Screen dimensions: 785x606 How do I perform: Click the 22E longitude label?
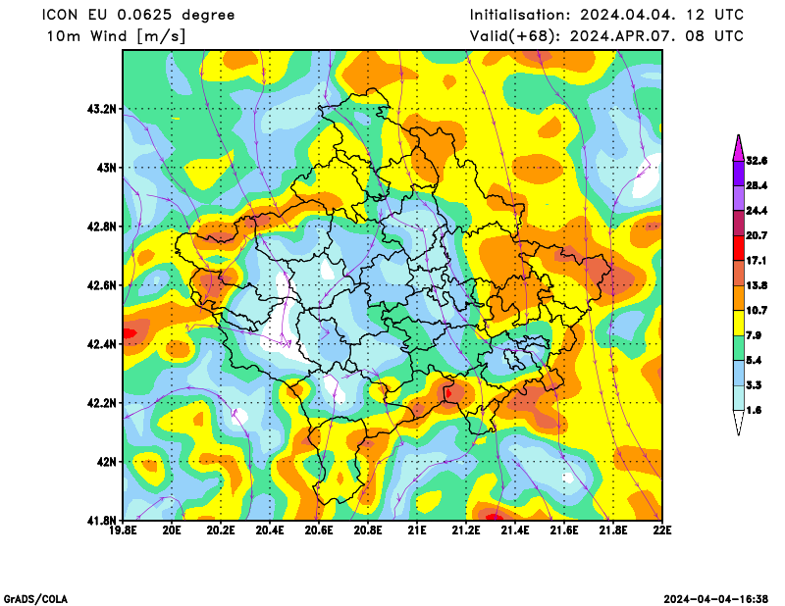pyautogui.click(x=662, y=530)
